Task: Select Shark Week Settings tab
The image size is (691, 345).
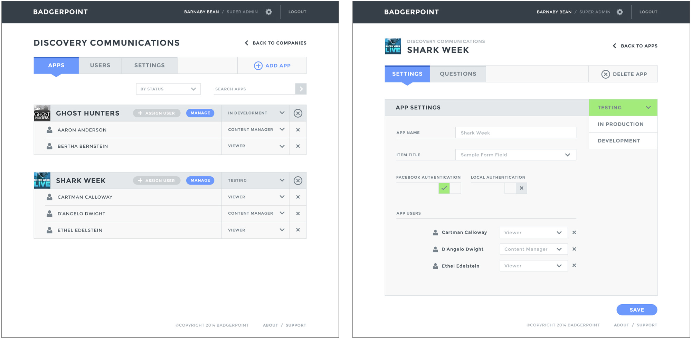Action: tap(407, 74)
